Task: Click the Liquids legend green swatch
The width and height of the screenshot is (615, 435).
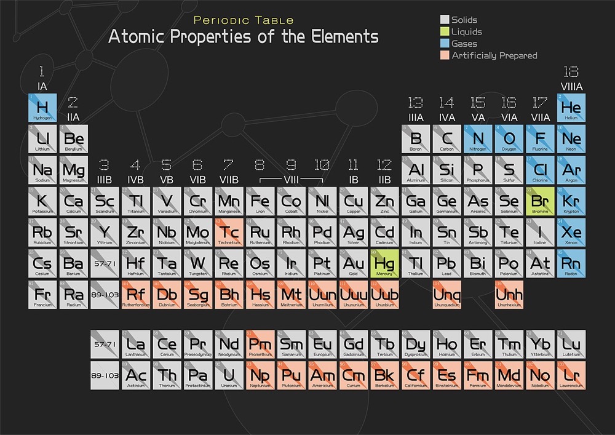Action: [x=445, y=32]
